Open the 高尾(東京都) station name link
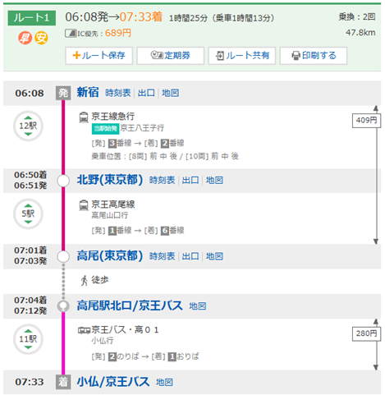 click(110, 256)
